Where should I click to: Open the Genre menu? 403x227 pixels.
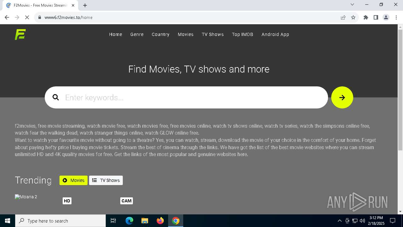137,34
